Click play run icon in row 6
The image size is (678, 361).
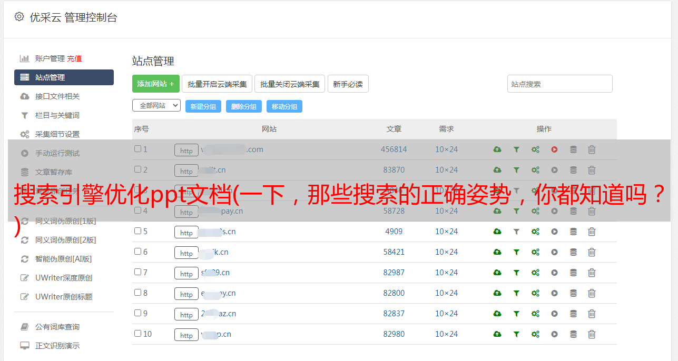point(554,252)
